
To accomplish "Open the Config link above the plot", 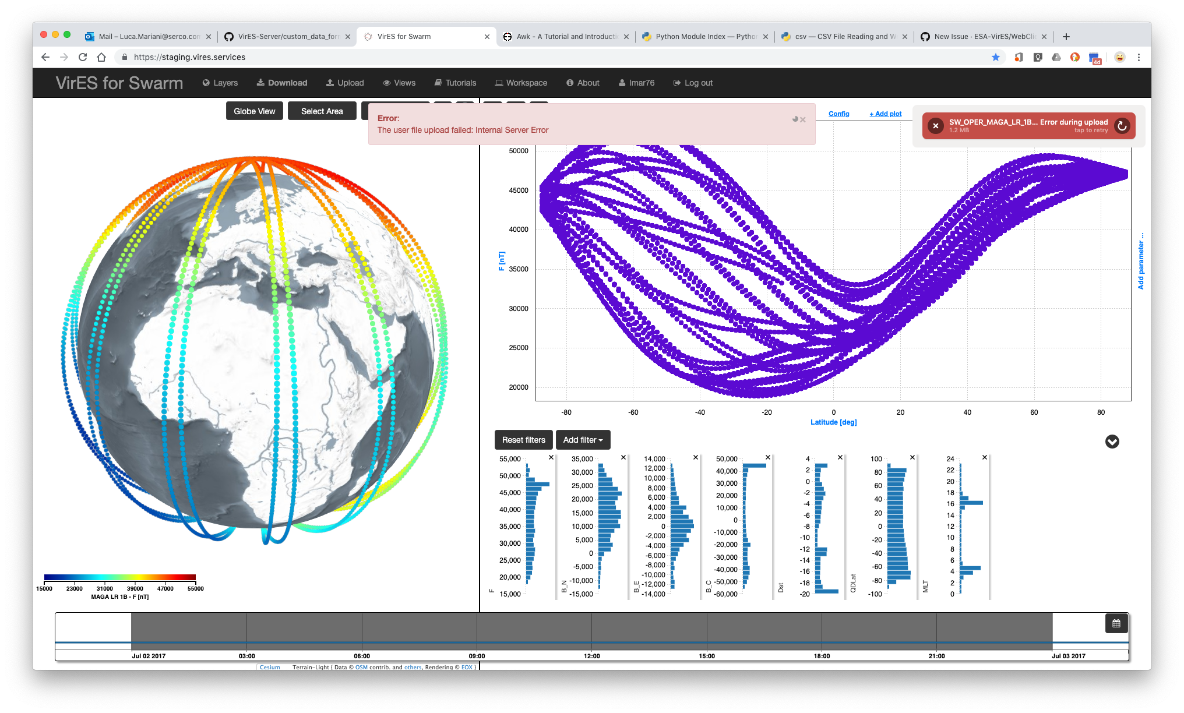I will click(x=839, y=114).
